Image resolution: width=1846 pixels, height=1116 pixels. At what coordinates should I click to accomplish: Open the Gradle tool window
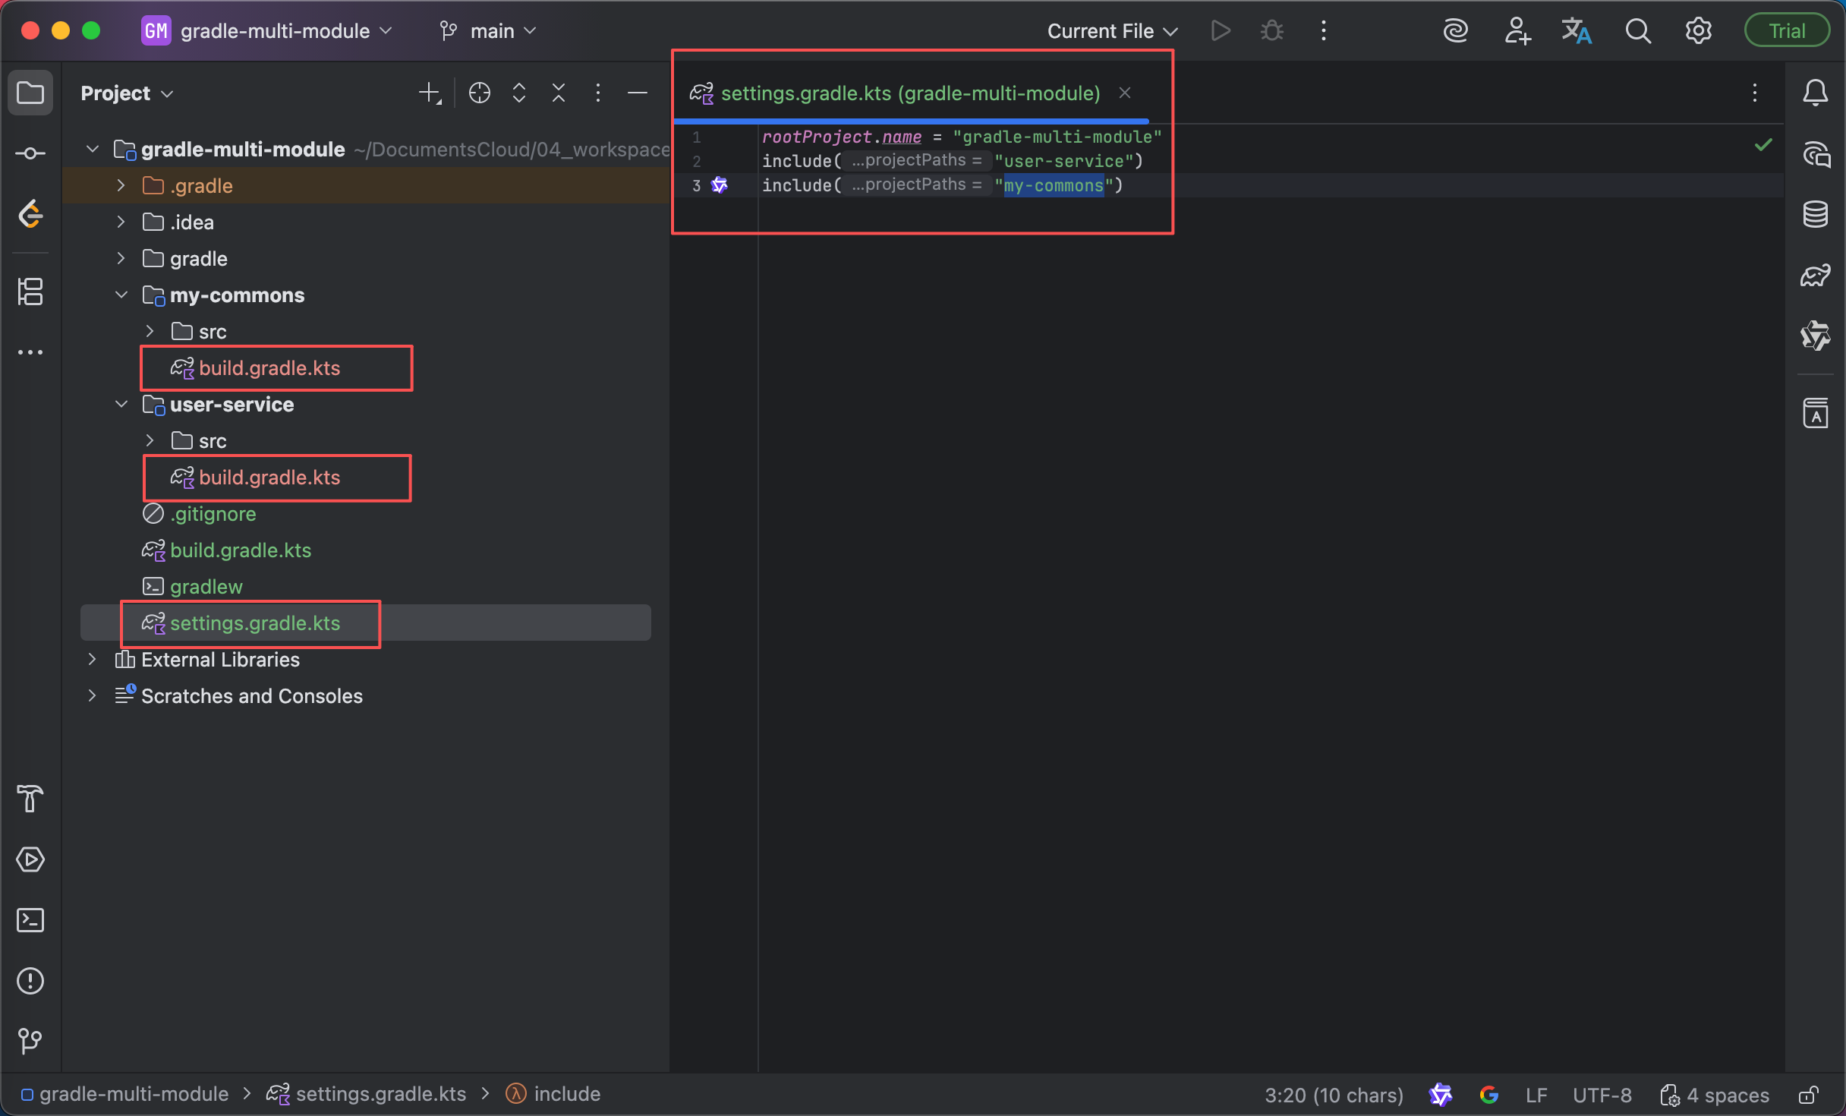pos(1815,275)
